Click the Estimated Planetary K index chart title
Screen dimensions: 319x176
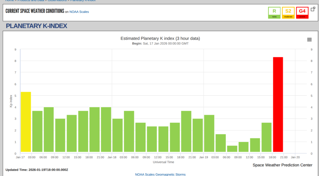160,38
